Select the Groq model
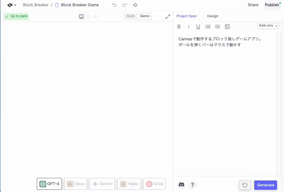284x192 pixels. point(154,184)
